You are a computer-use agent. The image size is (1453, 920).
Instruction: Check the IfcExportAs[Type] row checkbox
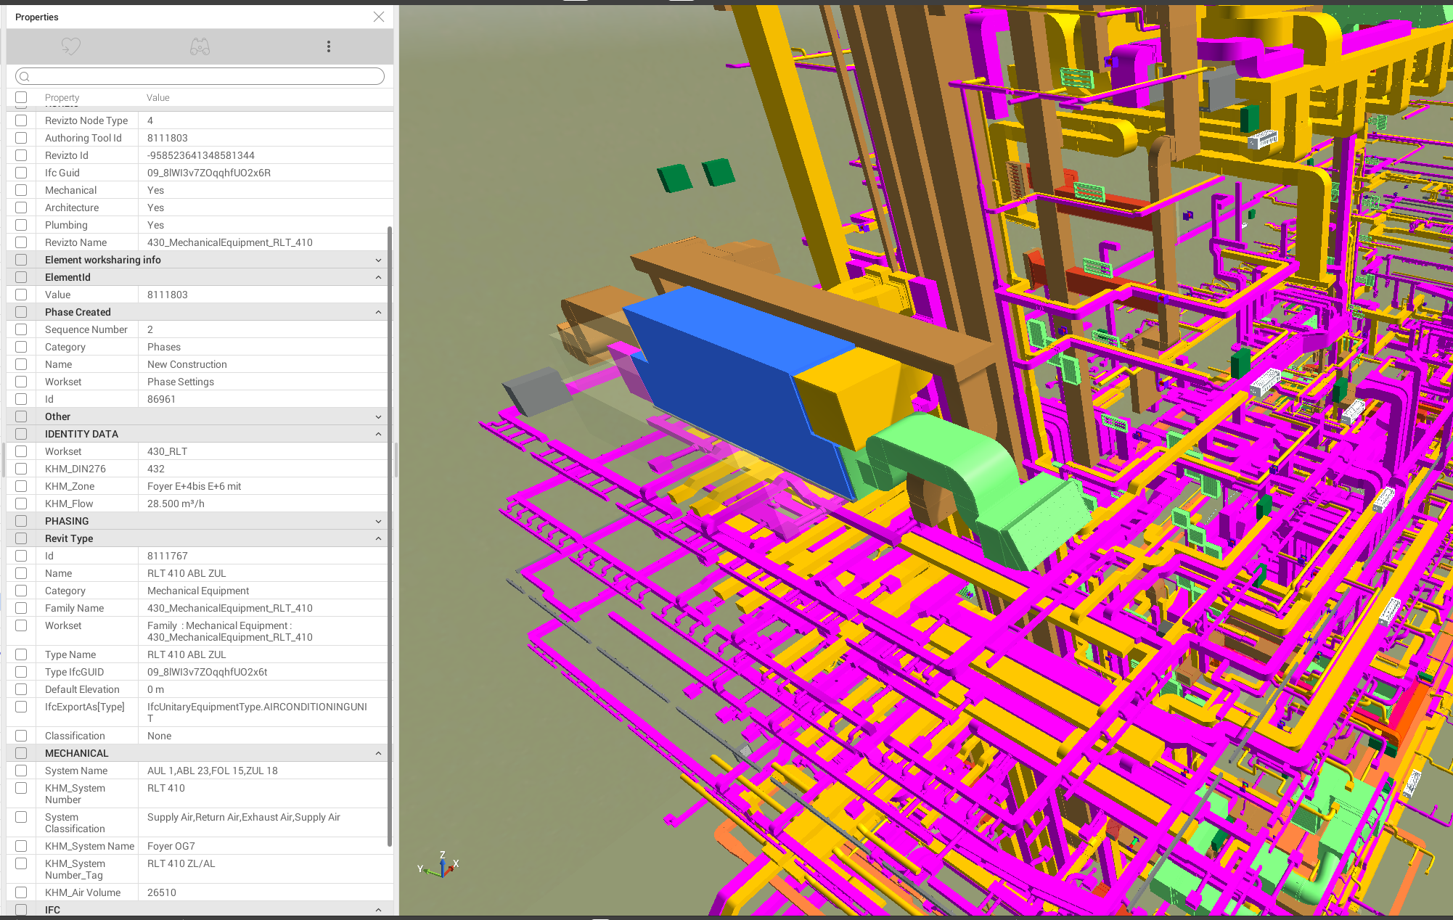21,707
